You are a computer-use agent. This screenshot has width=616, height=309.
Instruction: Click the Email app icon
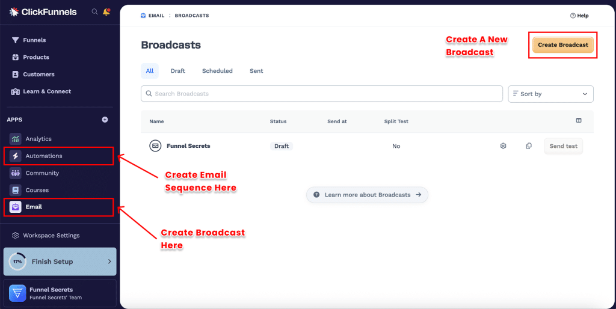[15, 207]
